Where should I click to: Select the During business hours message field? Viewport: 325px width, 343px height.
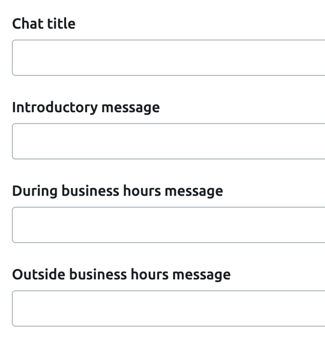168,225
